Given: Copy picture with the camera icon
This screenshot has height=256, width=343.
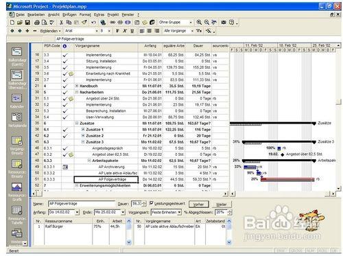Looking at the screenshot, I should tap(224, 23).
